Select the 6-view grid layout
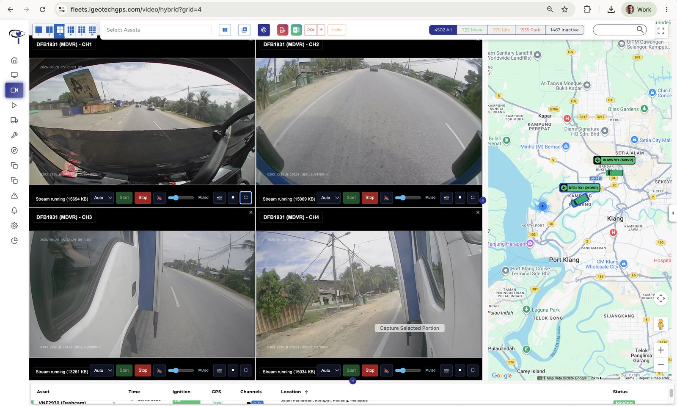This screenshot has height=406, width=677. pos(71,30)
